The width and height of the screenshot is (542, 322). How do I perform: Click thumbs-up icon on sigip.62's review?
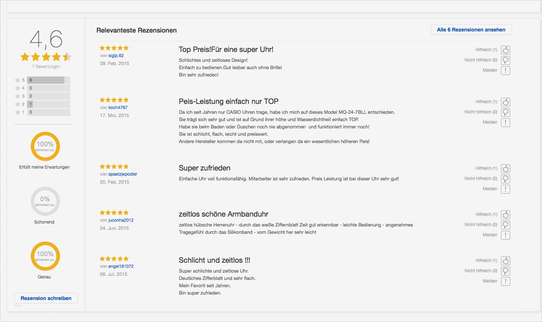pos(505,50)
